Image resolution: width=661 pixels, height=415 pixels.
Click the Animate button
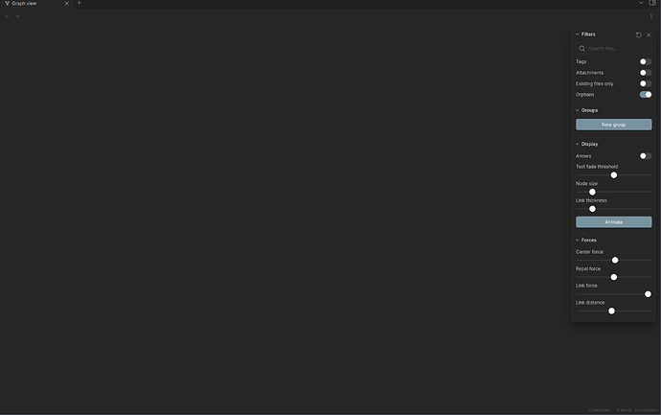coord(613,221)
